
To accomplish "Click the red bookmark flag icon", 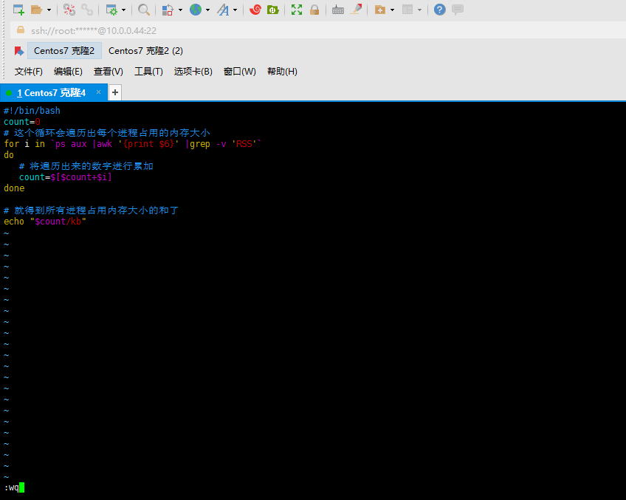I will tap(18, 51).
